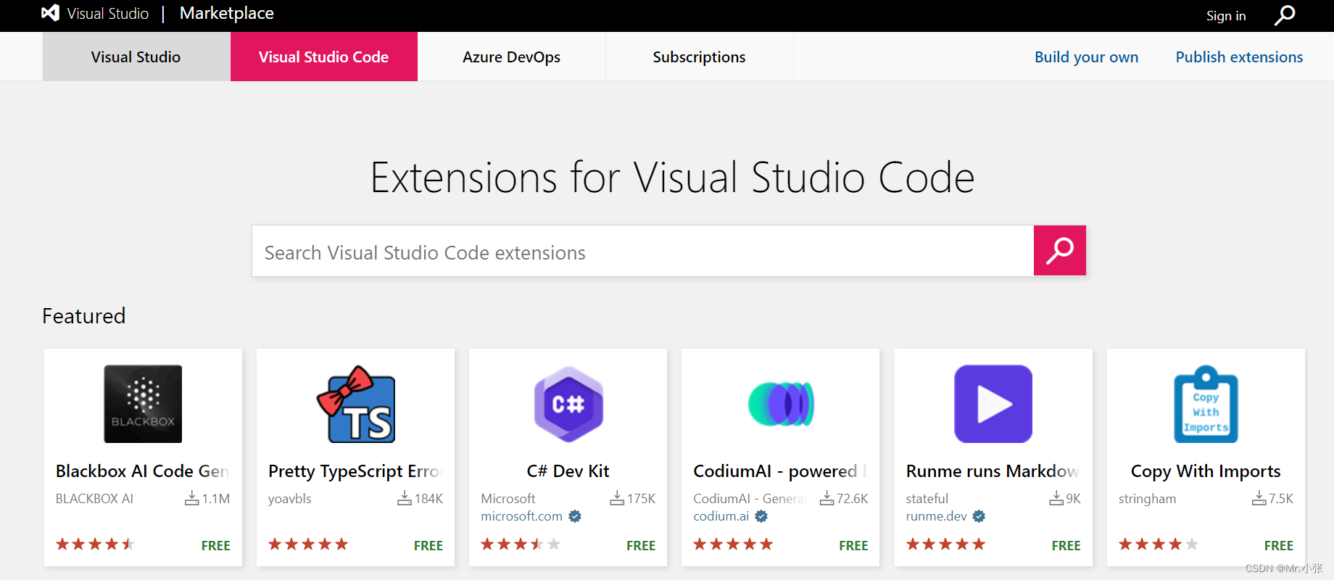Click the Pretty TypeScript Errors star rating
The image size is (1334, 580).
(308, 544)
